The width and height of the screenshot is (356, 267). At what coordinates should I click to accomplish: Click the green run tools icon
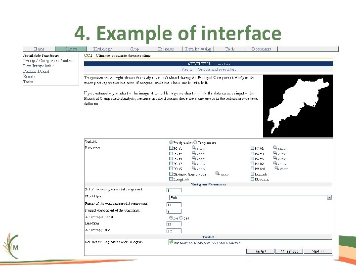pos(171,242)
